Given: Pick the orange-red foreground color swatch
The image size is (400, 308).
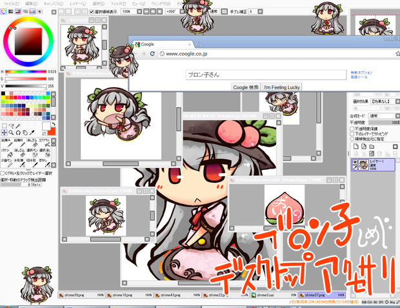Looking at the screenshot, I should 52,131.
